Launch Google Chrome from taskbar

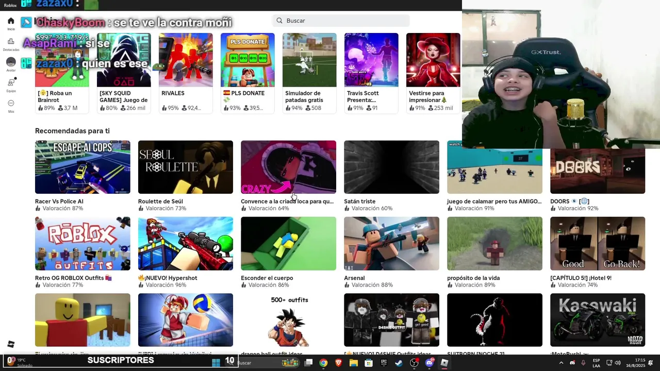coord(323,363)
